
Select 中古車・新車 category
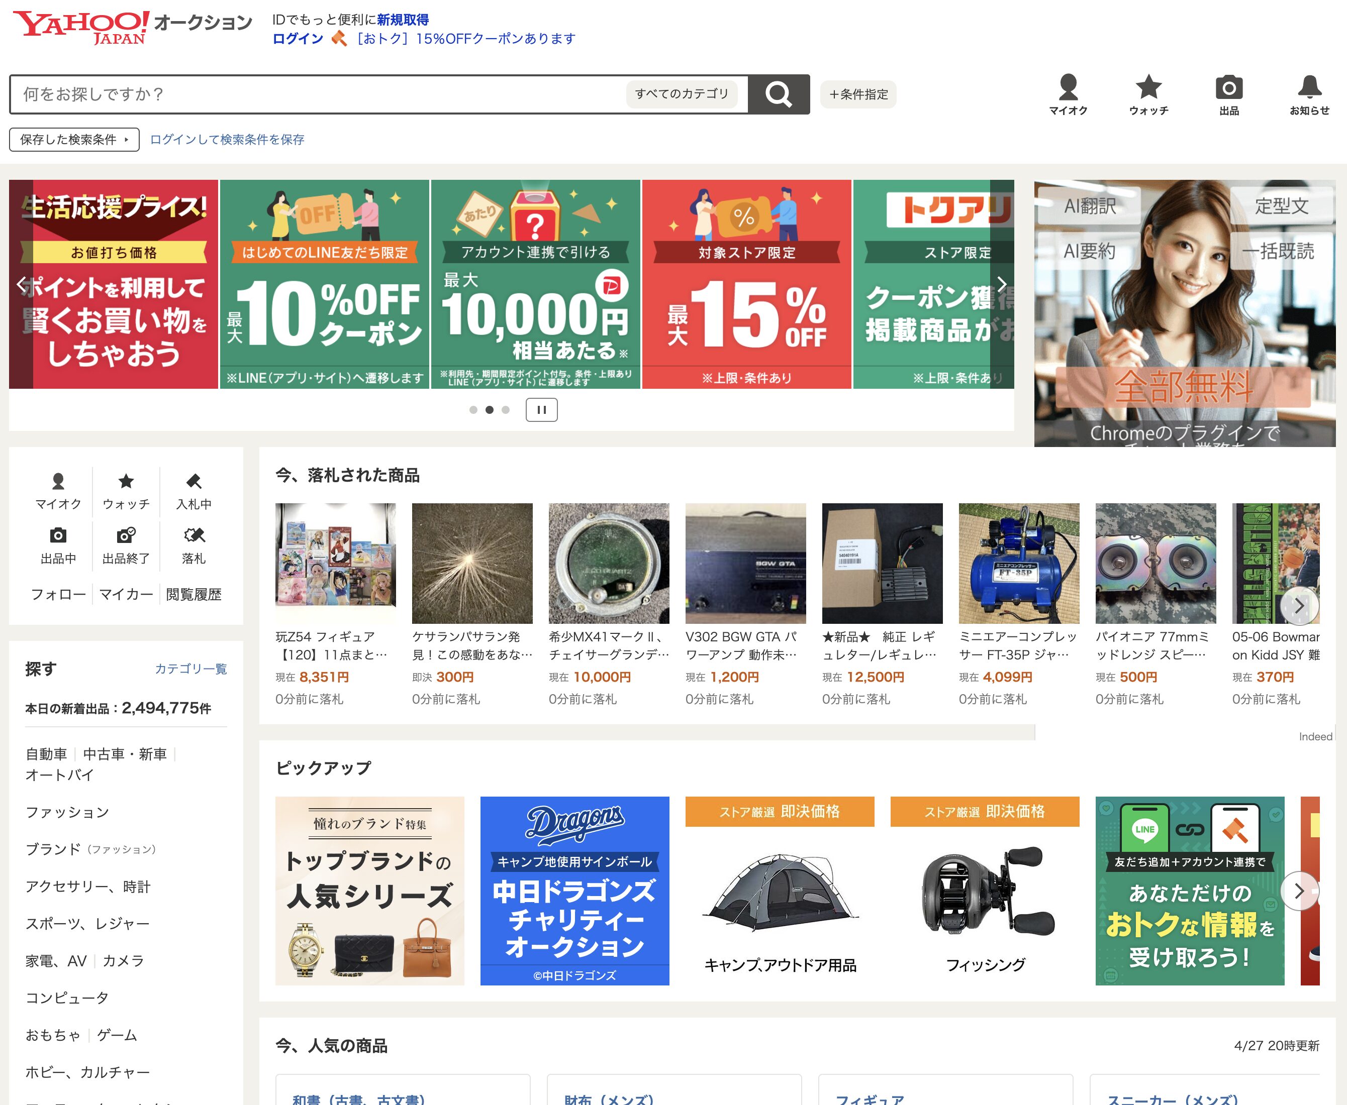[125, 754]
